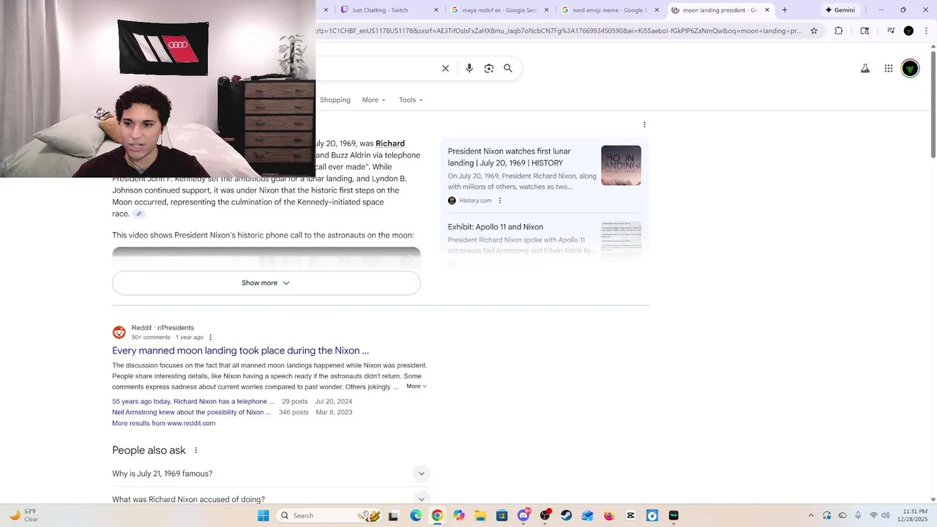937x527 pixels.
Task: Open Chrome profile icon in toolbar
Action: coord(908,31)
